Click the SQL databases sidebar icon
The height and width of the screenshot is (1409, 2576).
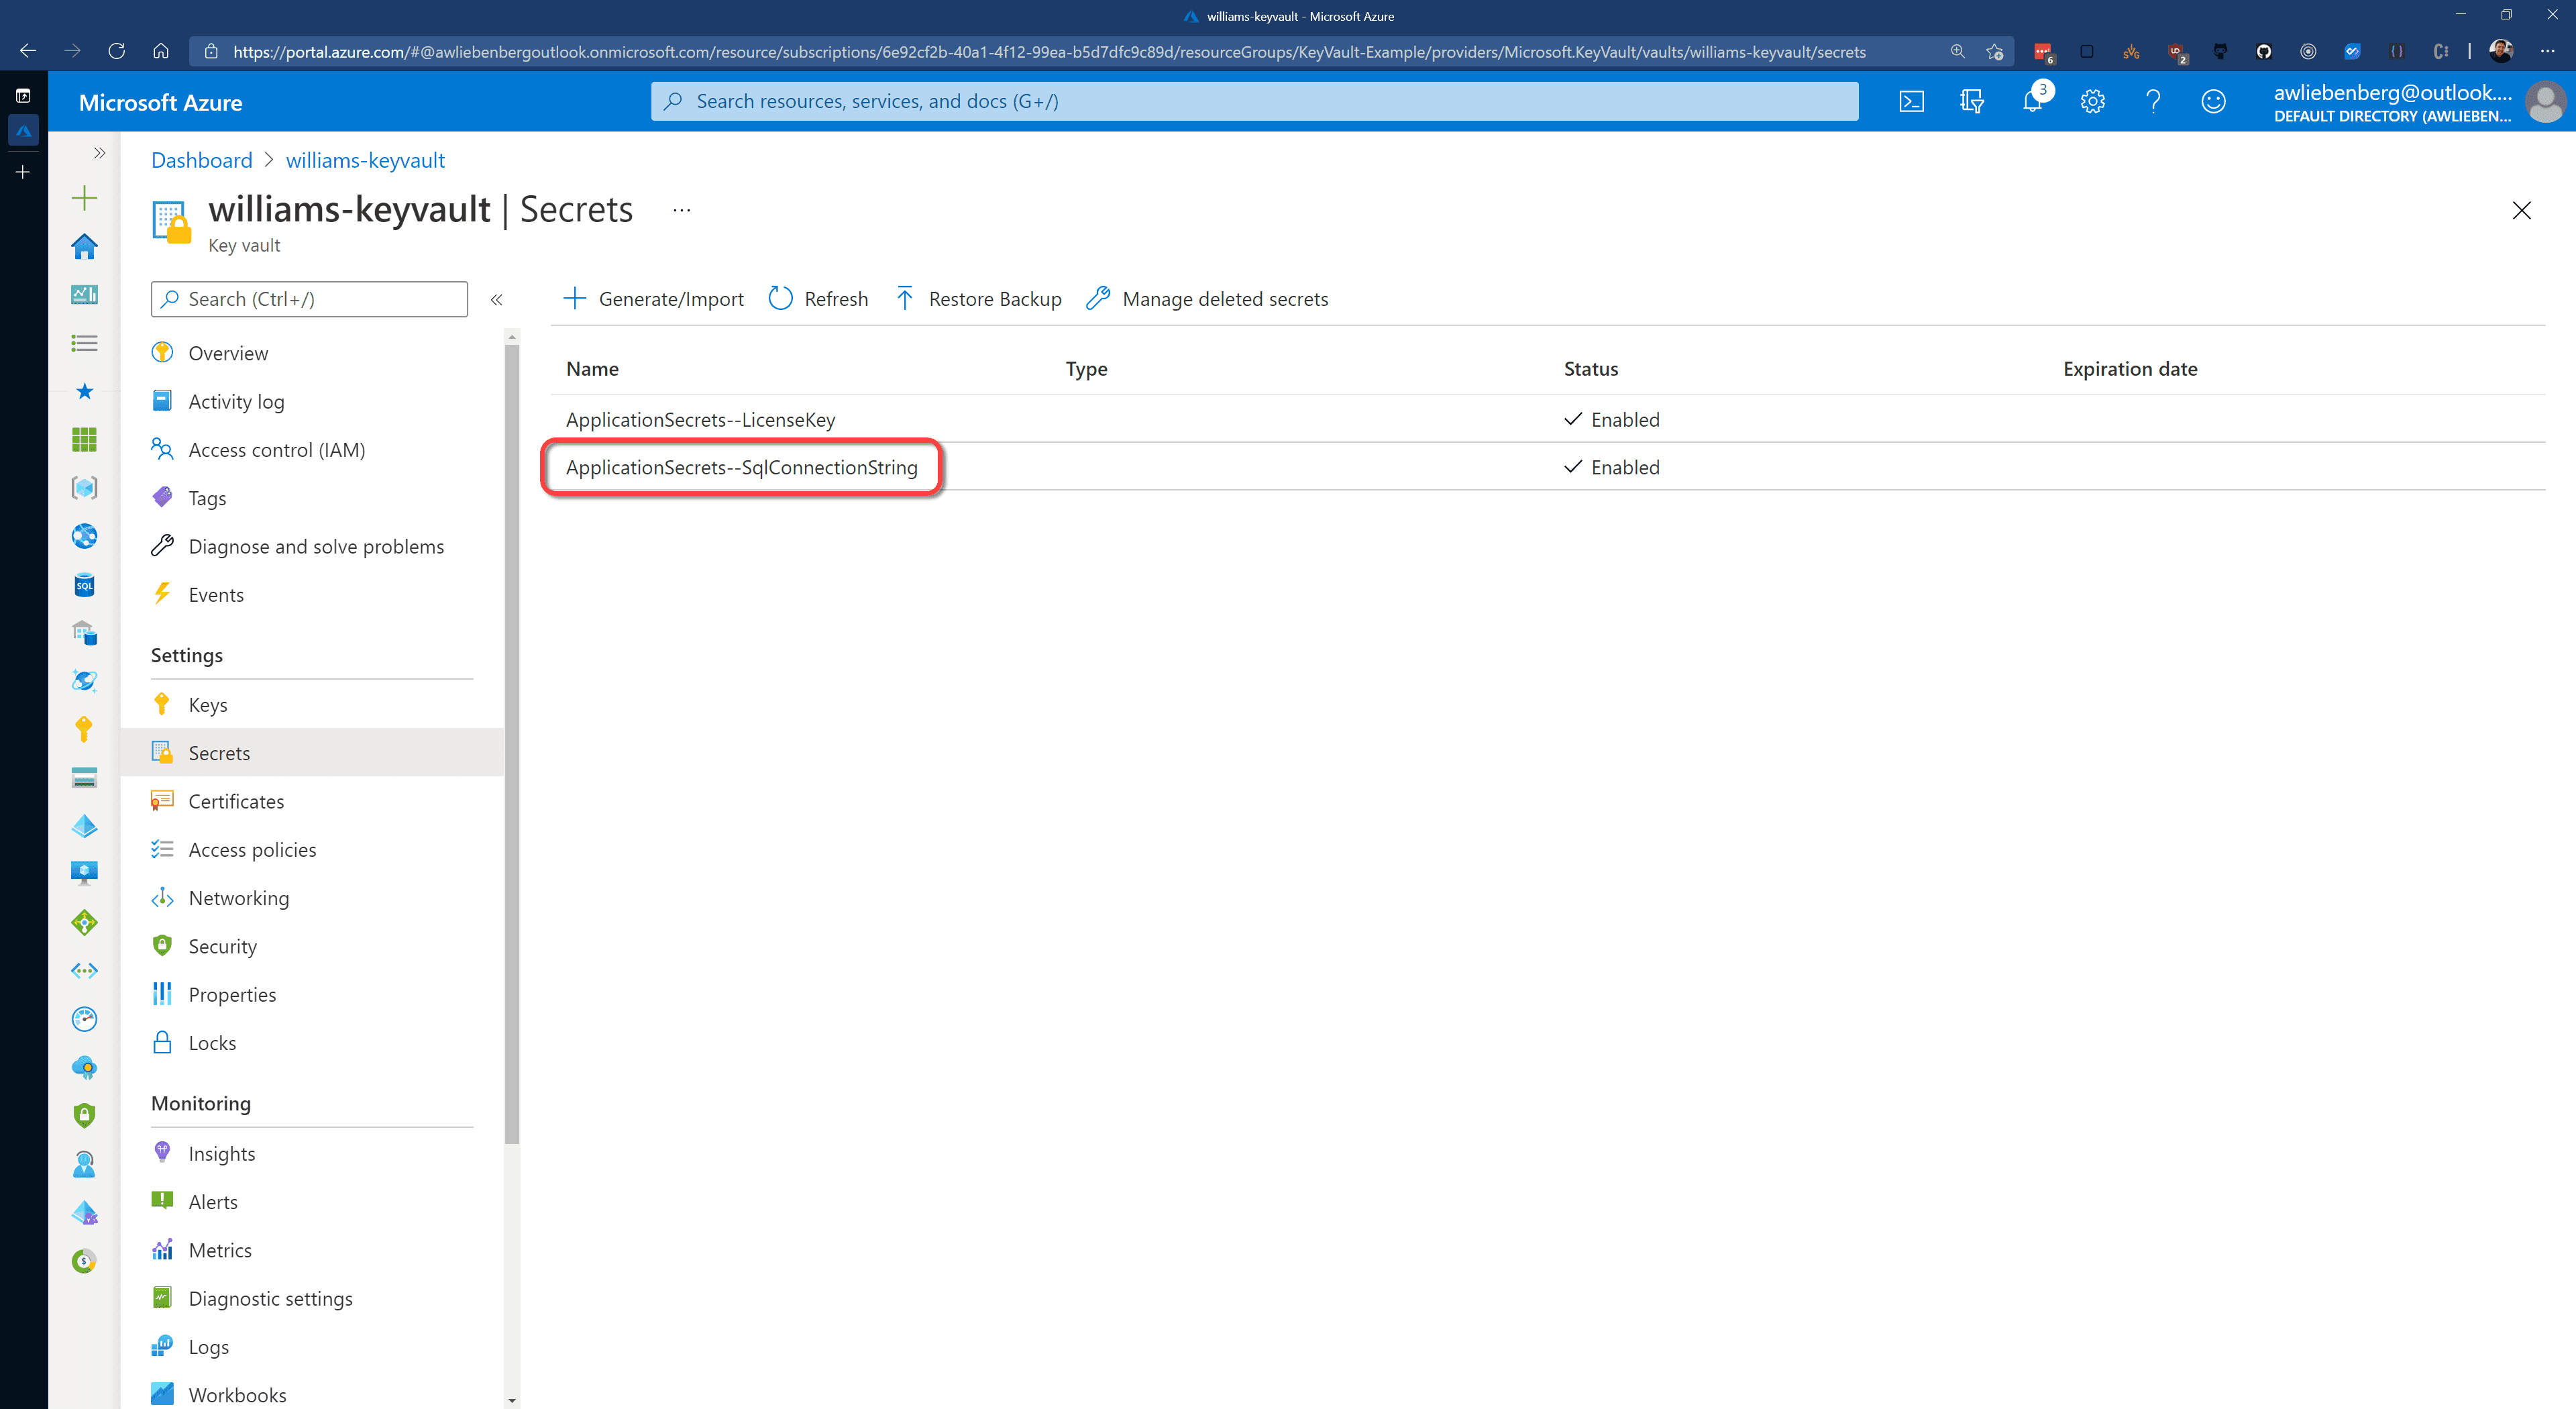click(84, 585)
